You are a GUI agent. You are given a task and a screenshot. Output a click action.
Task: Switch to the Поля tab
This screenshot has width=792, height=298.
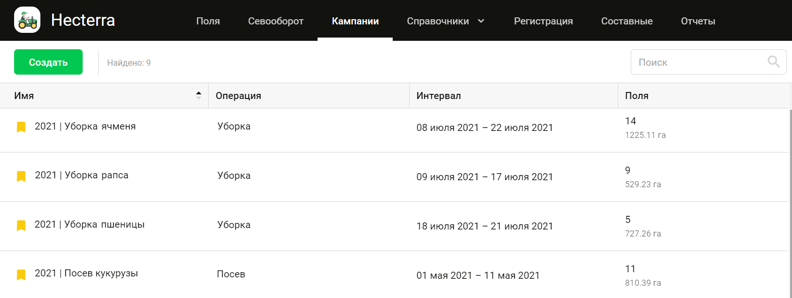pos(208,21)
